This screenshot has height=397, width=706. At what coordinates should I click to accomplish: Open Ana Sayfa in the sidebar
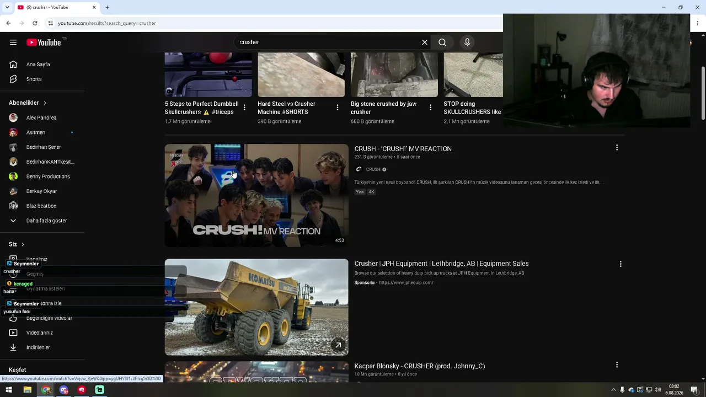(x=38, y=65)
